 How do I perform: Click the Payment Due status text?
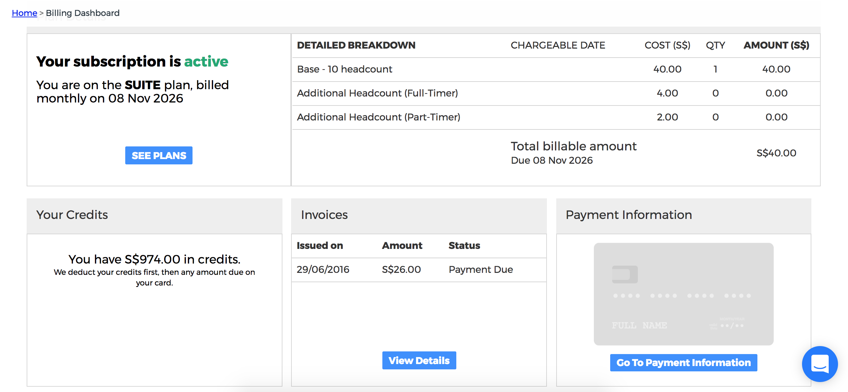[481, 270]
